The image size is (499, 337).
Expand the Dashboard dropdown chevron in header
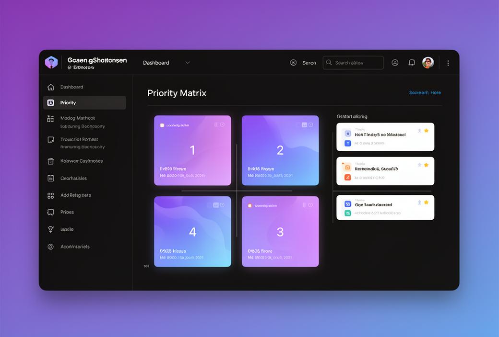click(188, 63)
